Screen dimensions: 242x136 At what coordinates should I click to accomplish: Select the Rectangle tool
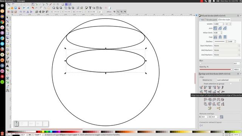coord(8,34)
